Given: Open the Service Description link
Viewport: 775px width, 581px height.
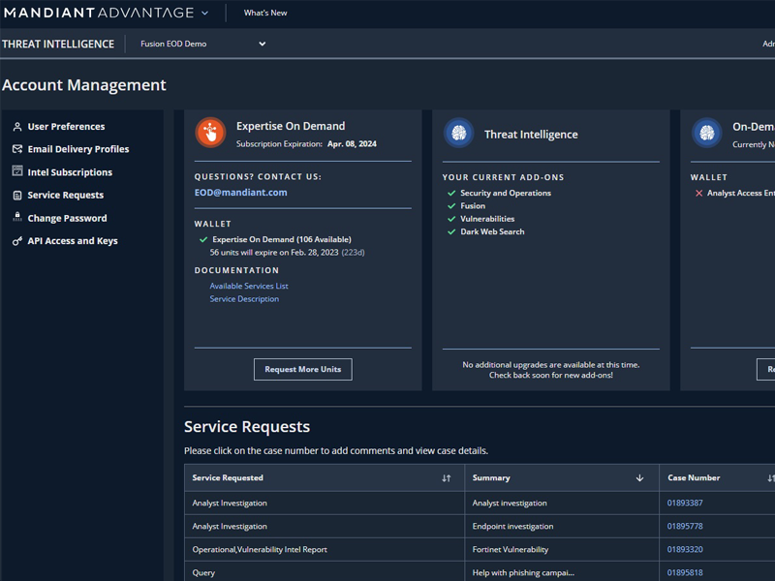Looking at the screenshot, I should (244, 299).
